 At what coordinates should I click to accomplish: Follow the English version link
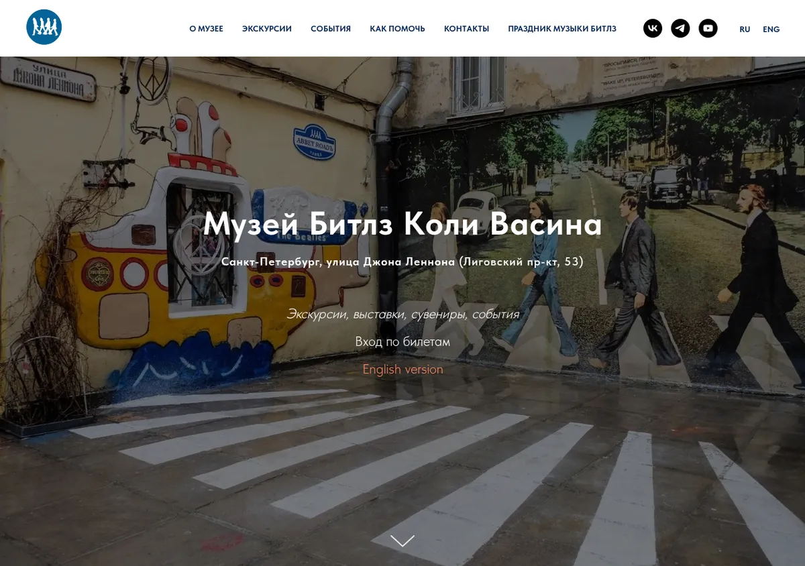pyautogui.click(x=402, y=370)
